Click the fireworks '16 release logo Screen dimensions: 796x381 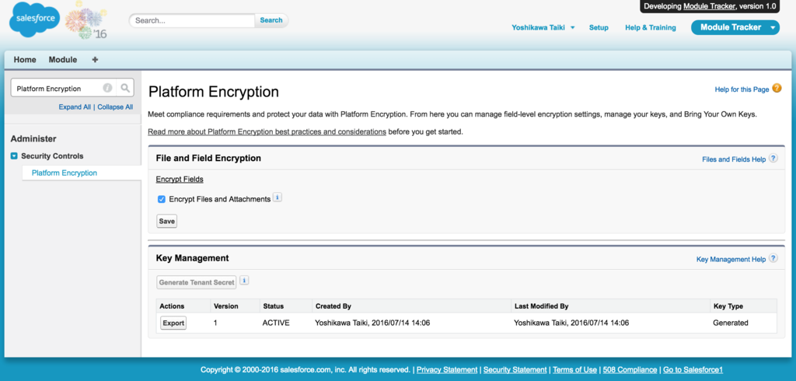(87, 20)
